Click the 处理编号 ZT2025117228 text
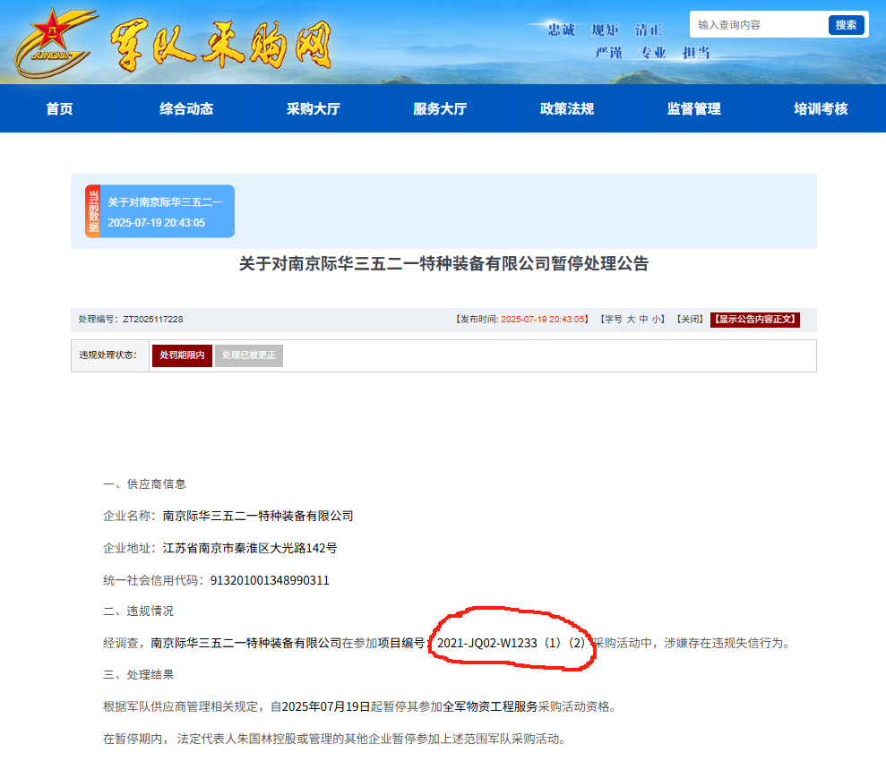Screen dimensions: 886x778 pyautogui.click(x=131, y=320)
